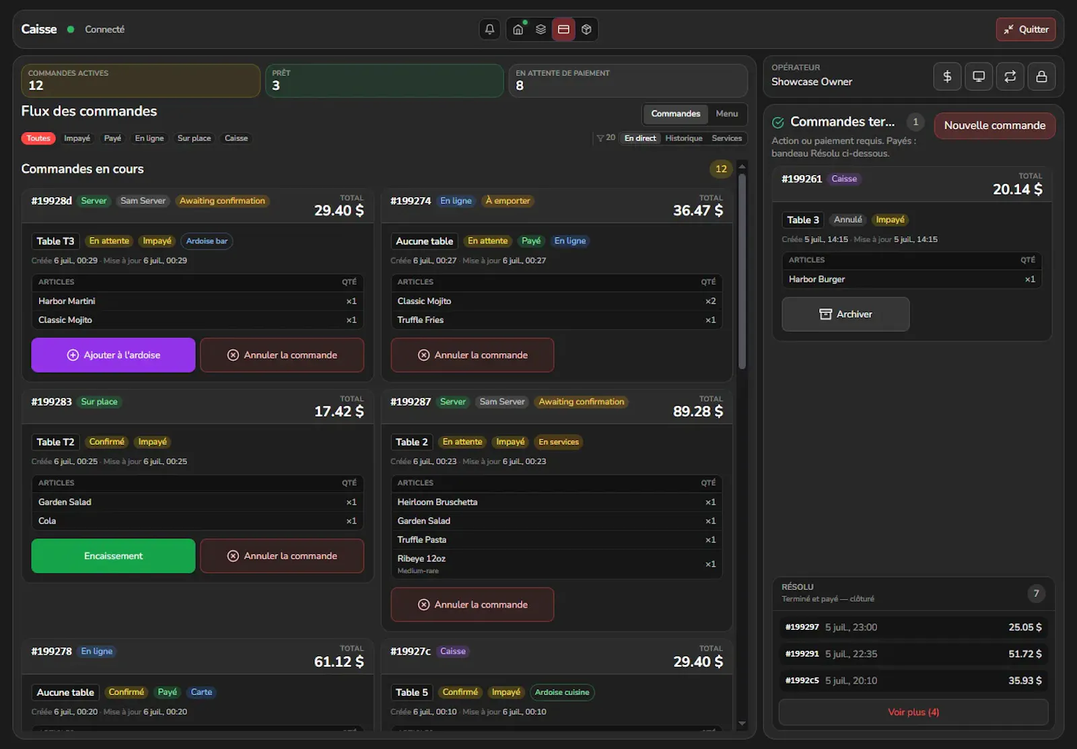Click the Prêt 3 stat card

coord(384,81)
